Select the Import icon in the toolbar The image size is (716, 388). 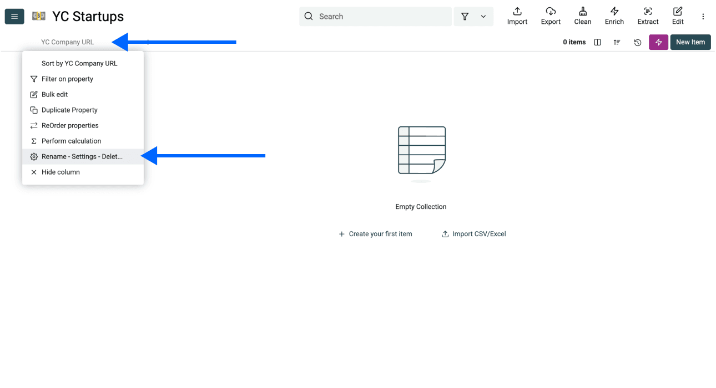[517, 16]
